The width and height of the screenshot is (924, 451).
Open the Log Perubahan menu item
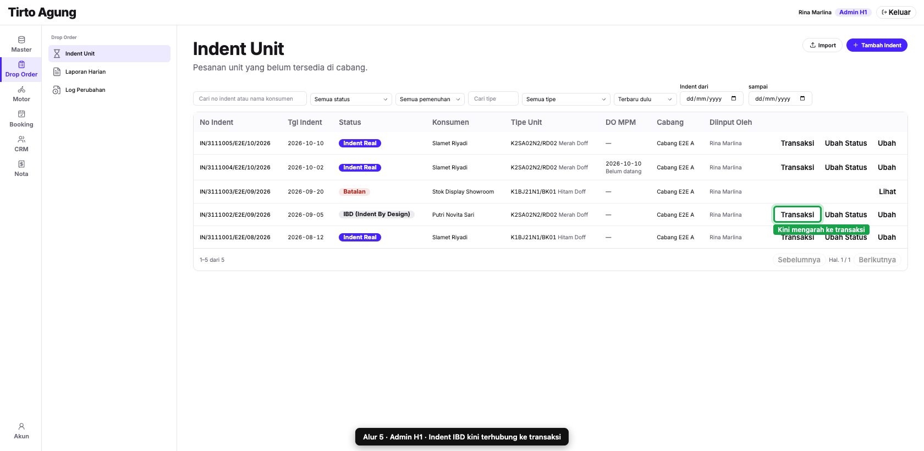pyautogui.click(x=109, y=90)
